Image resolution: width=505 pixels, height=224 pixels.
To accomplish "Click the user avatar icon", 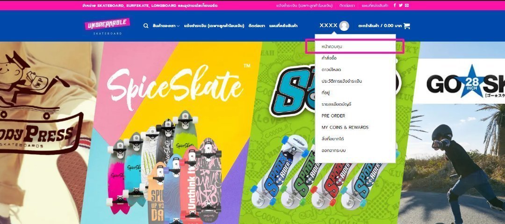I will 344,26.
